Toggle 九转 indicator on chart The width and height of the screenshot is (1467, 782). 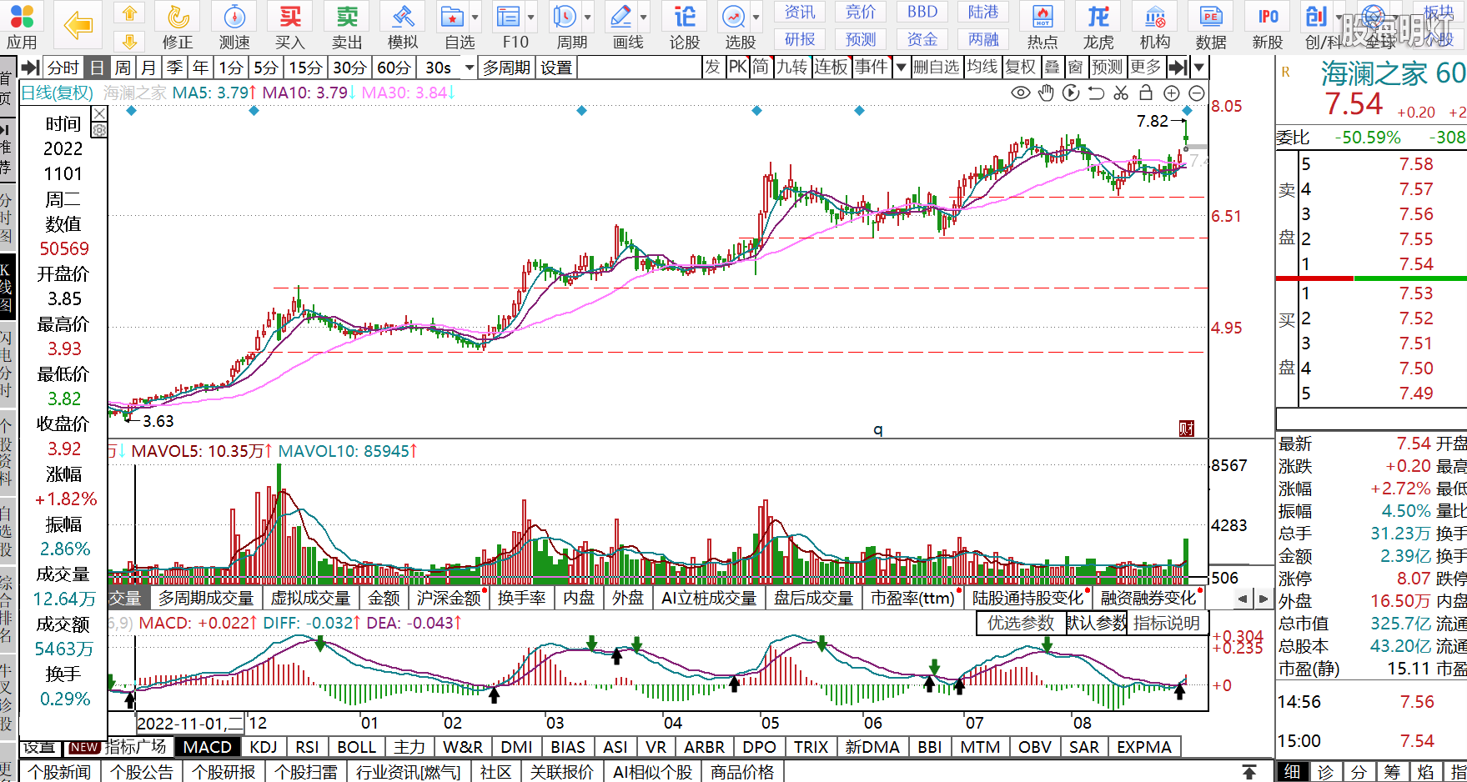[x=791, y=68]
